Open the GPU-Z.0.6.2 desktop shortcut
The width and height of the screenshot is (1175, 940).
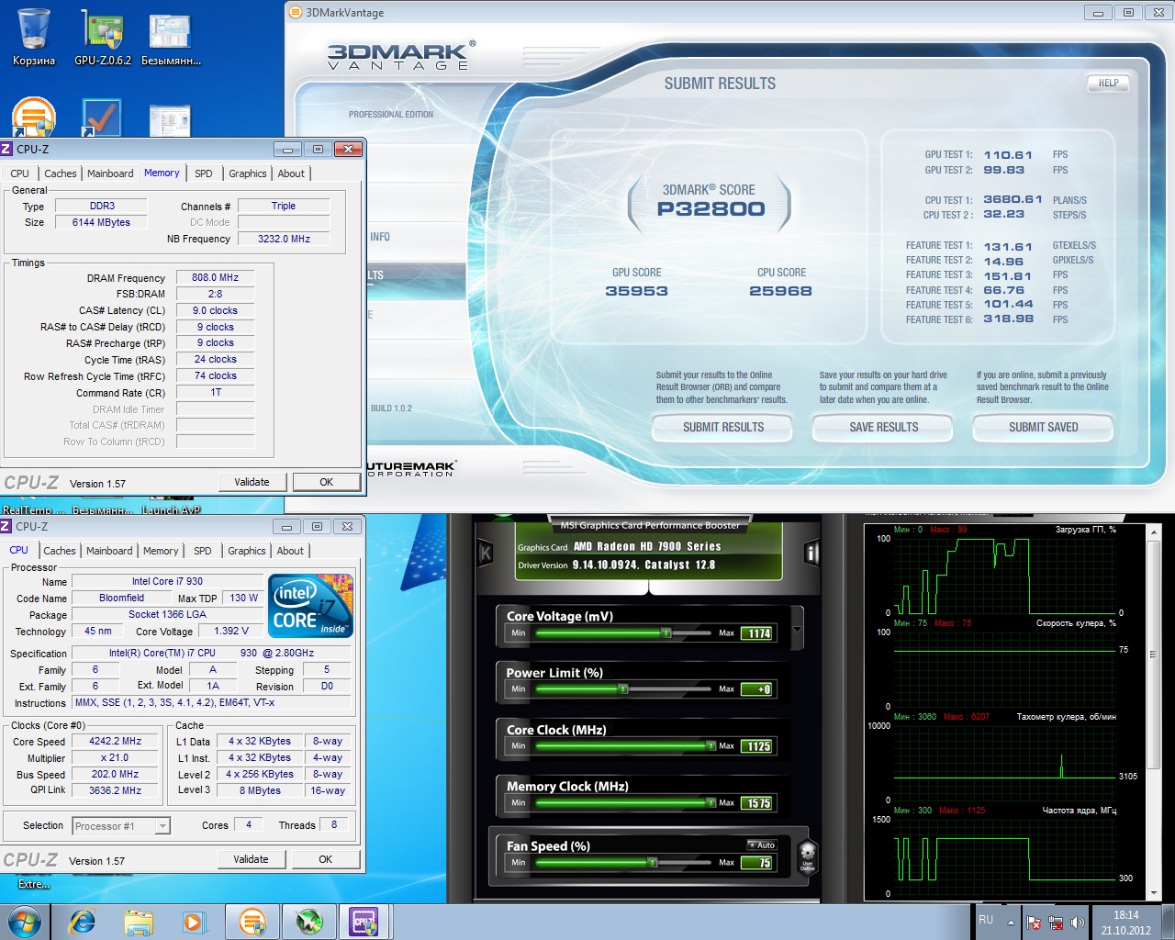(102, 37)
